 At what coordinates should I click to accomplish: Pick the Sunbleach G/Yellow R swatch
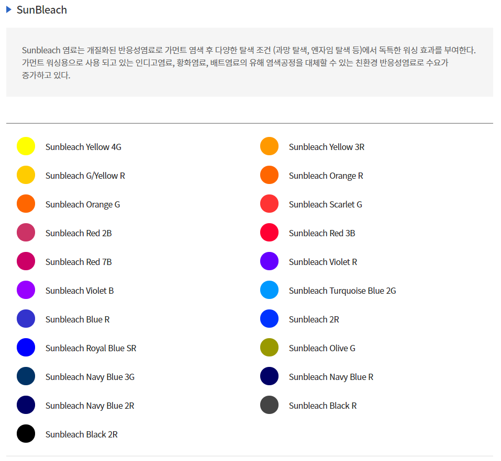[x=26, y=175]
